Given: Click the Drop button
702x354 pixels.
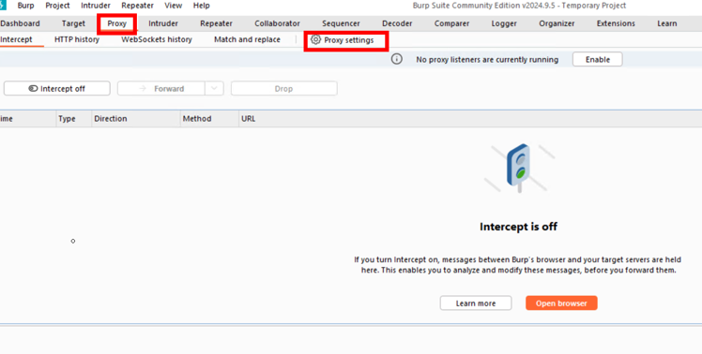Looking at the screenshot, I should click(283, 88).
